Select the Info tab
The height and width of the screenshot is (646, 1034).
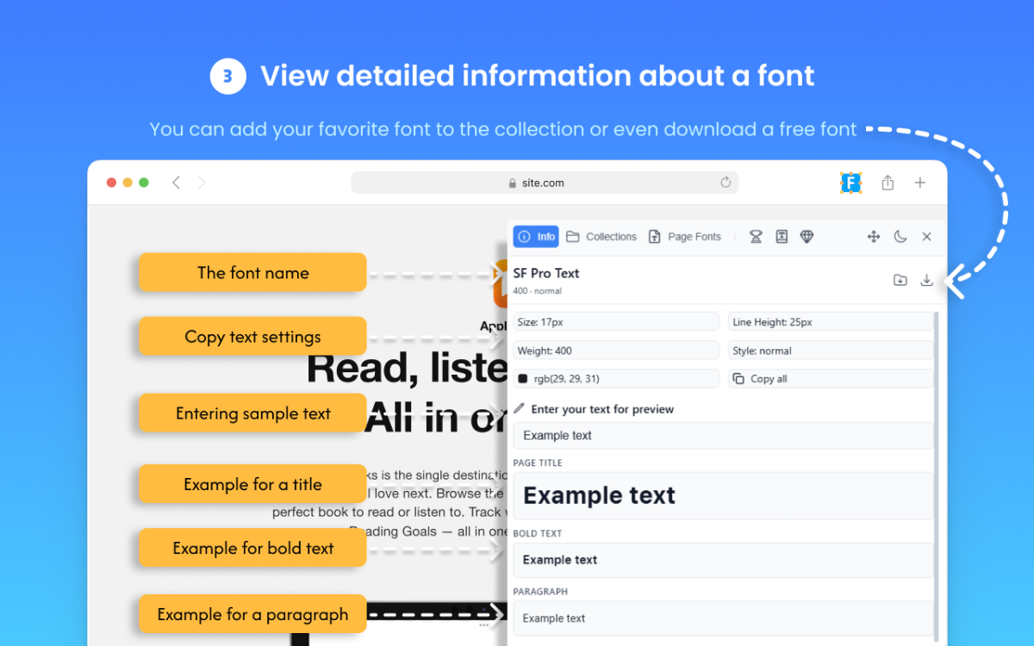coord(536,237)
